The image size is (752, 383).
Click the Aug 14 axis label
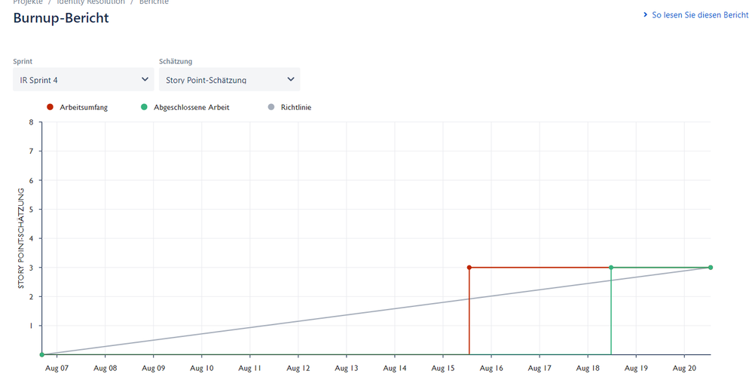tap(395, 368)
